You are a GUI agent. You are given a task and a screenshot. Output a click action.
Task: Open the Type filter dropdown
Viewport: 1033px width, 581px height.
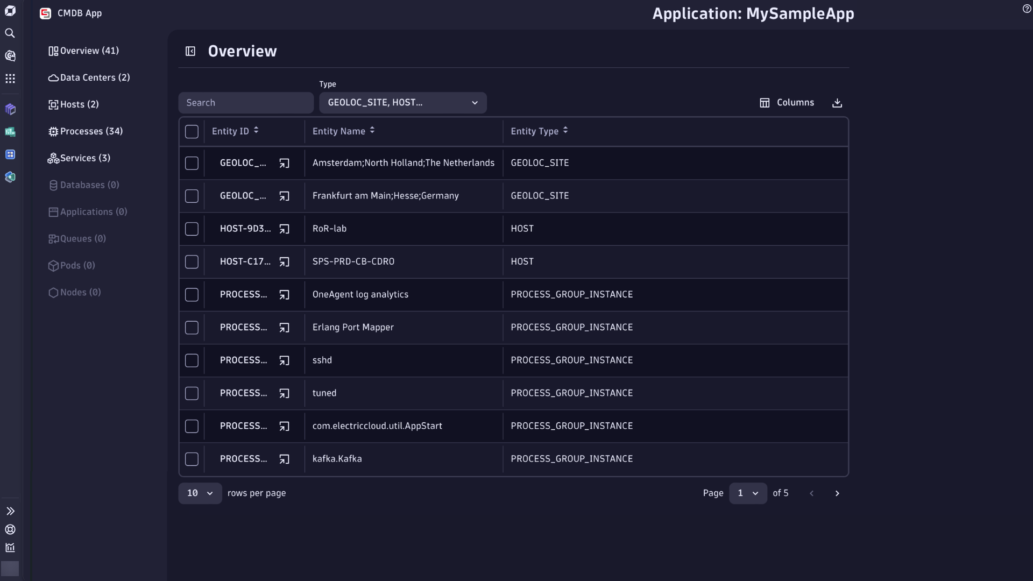click(x=402, y=102)
